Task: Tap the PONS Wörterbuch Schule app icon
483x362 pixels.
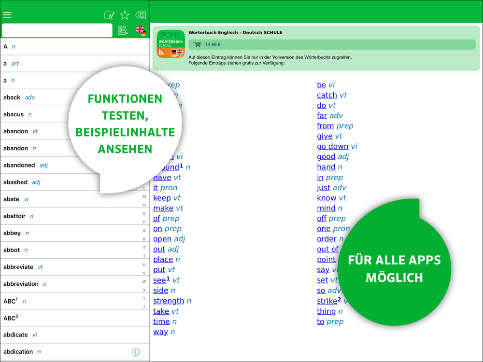Action: 170,44
